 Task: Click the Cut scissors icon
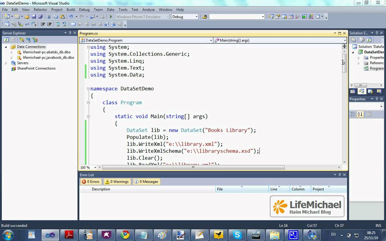[49, 17]
